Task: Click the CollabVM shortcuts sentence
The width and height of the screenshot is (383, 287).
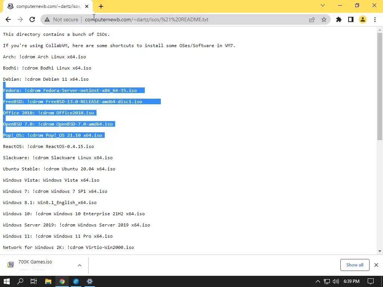Action: (119, 46)
